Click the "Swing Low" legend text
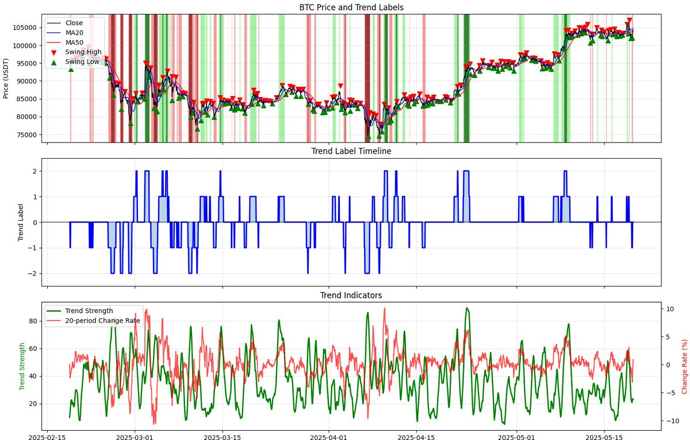This screenshot has height=440, width=690. [83, 62]
